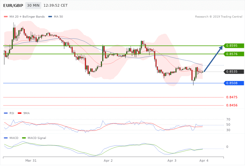Click the MA 50 legend label
The height and width of the screenshot is (166, 245).
point(58,16)
